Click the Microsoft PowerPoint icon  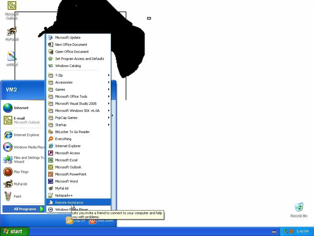[51, 174]
